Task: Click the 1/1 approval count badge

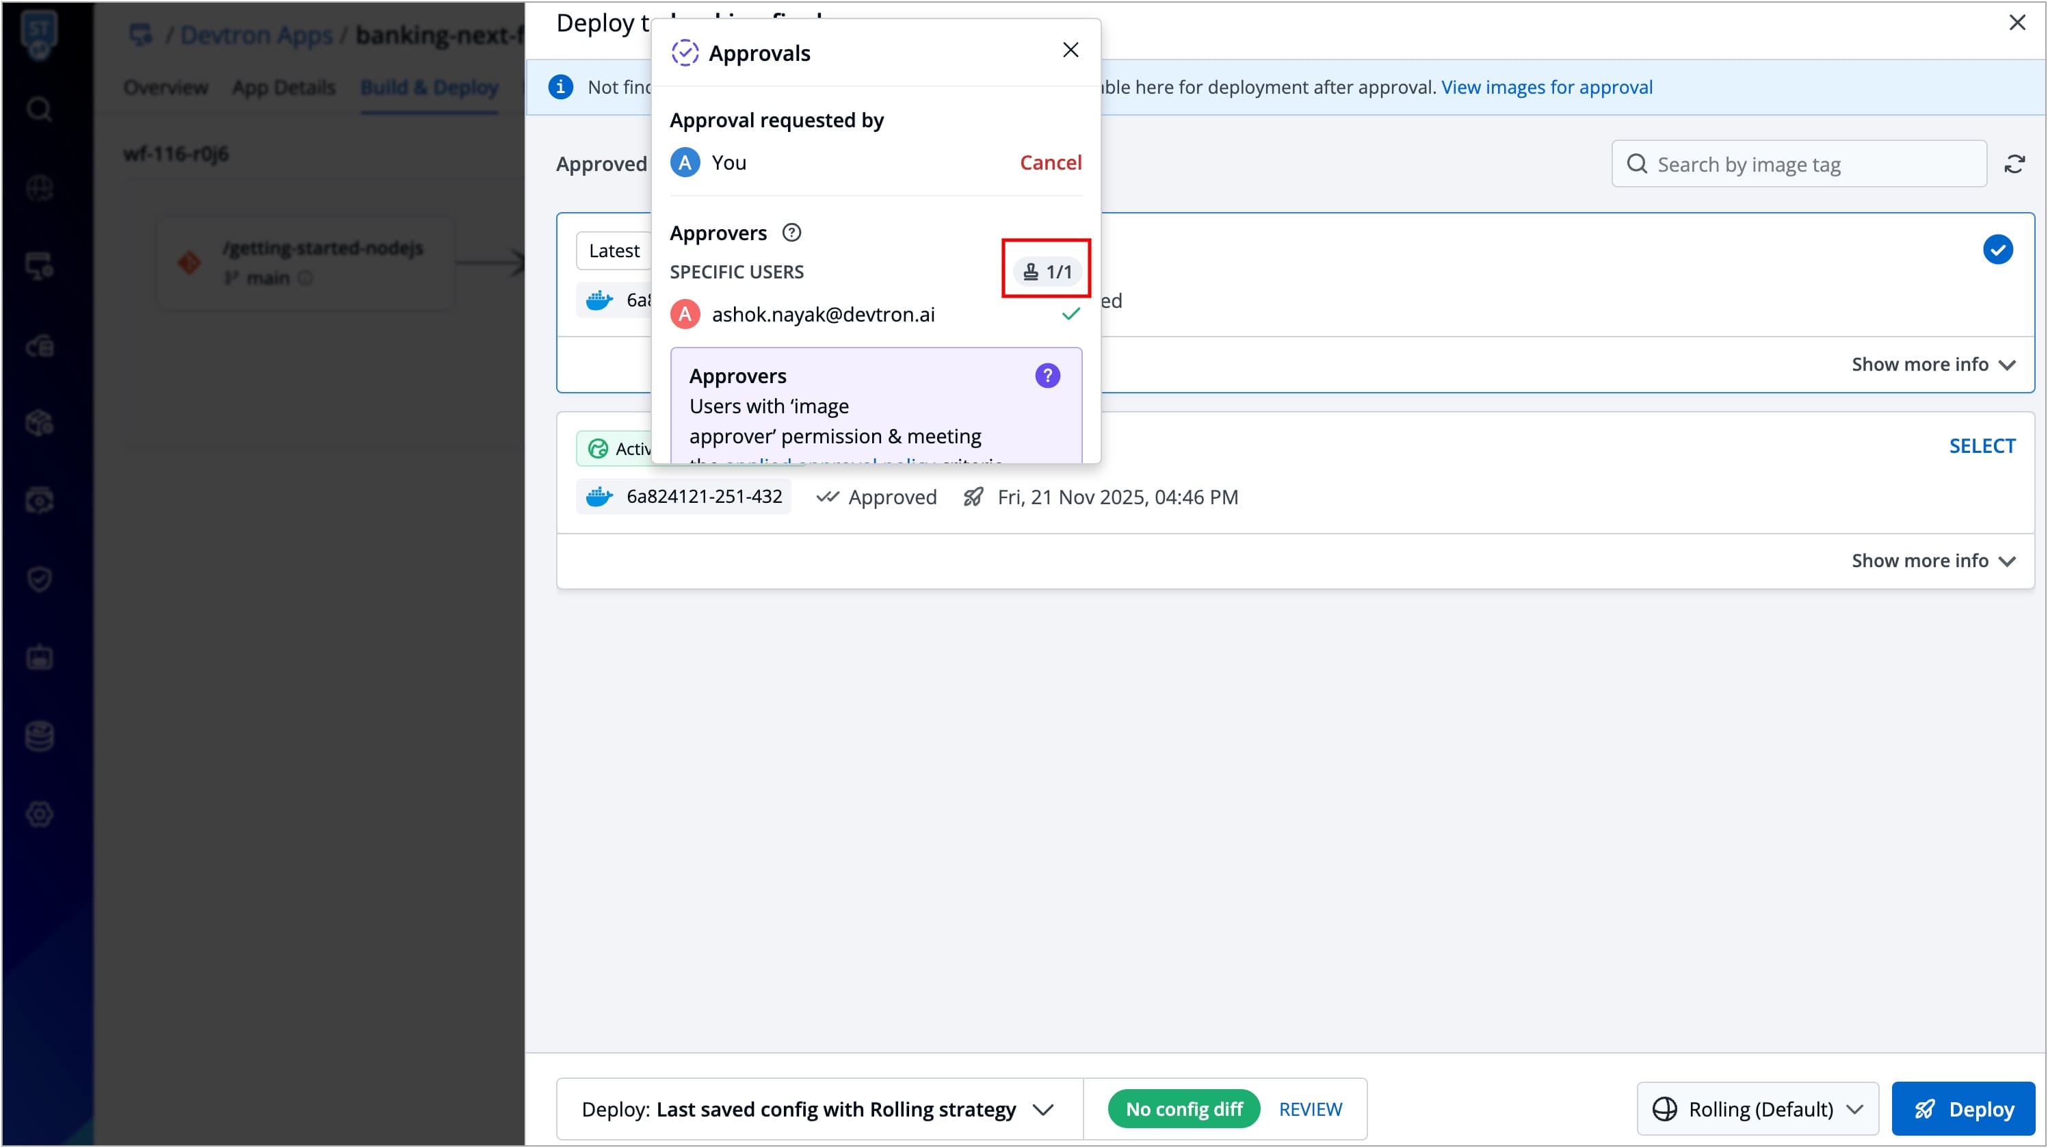Action: (1047, 272)
